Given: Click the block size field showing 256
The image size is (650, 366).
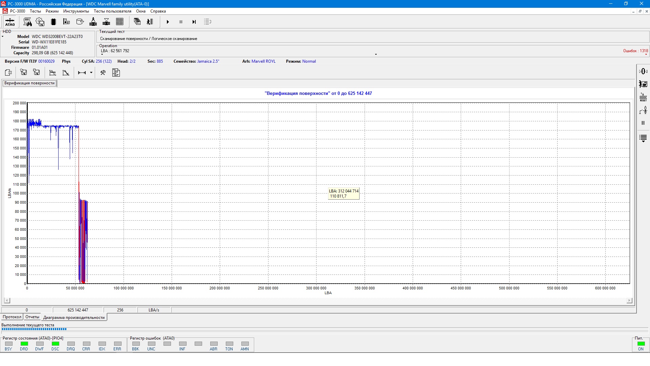Looking at the screenshot, I should [x=120, y=310].
